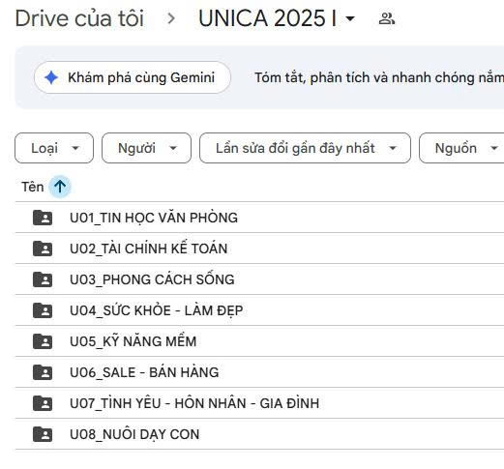Click the folder icon of U08_NUÔI DẠY CON

tap(43, 434)
